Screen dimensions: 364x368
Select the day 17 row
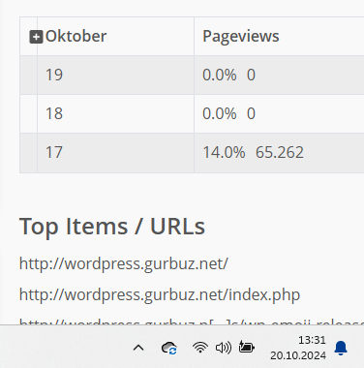192,153
